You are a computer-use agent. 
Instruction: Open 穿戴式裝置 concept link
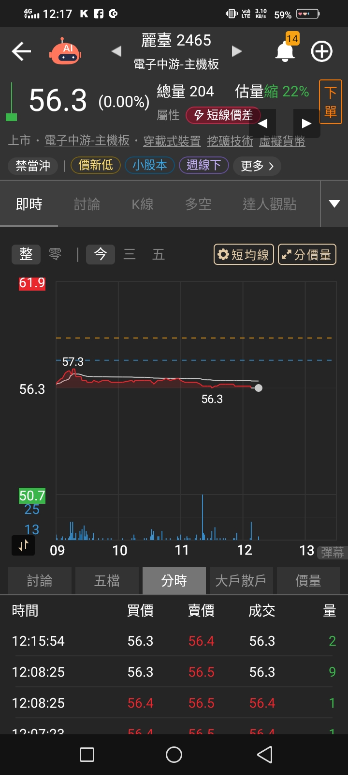pyautogui.click(x=172, y=141)
